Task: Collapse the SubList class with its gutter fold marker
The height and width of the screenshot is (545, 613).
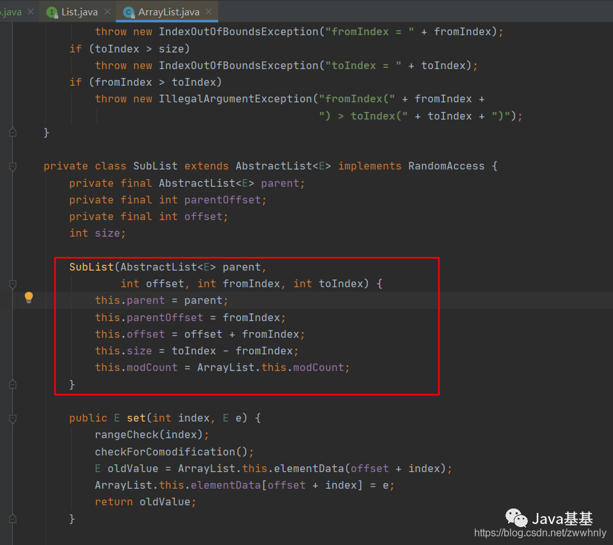Action: pos(13,167)
